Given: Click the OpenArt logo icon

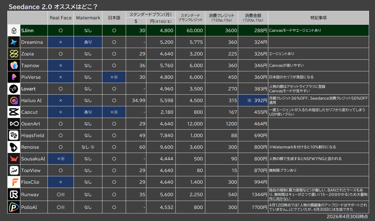Looking at the screenshot, I should (13, 124).
